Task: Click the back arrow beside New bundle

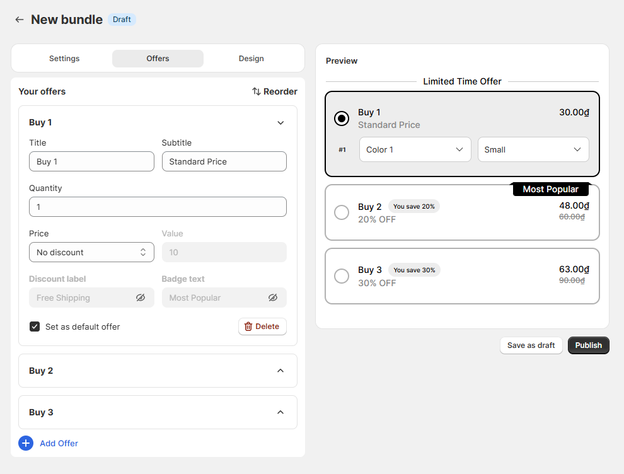Action: click(19, 20)
